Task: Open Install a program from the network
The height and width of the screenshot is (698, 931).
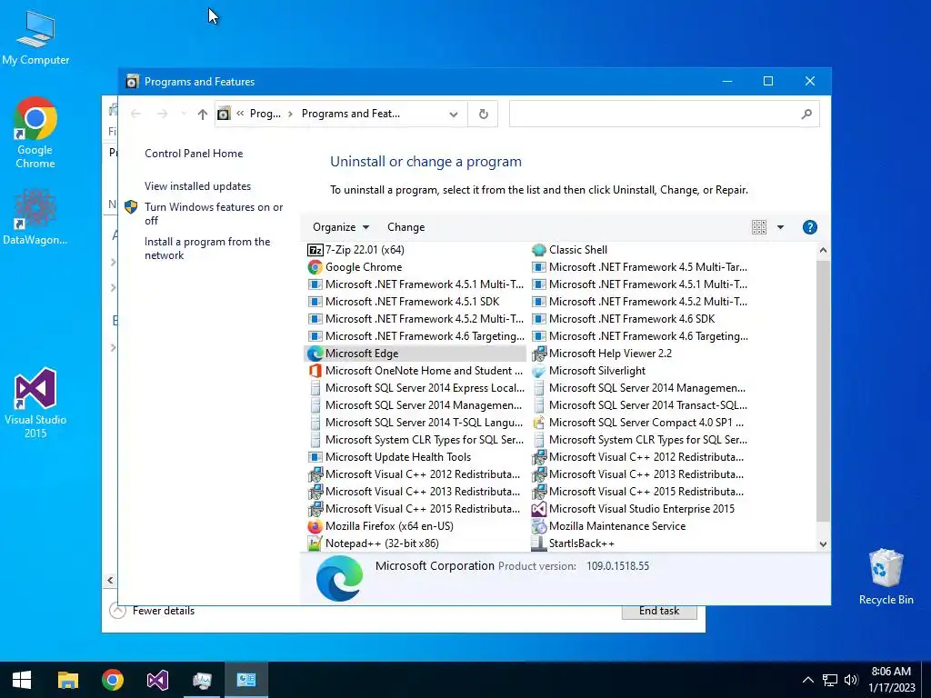Action: click(207, 249)
